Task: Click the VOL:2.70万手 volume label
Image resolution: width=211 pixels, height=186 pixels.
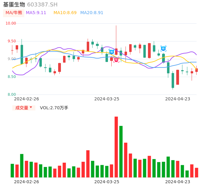Action: pos(54,108)
